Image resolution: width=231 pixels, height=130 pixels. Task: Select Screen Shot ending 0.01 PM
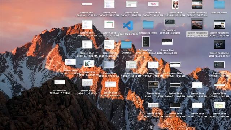(x=219, y=65)
